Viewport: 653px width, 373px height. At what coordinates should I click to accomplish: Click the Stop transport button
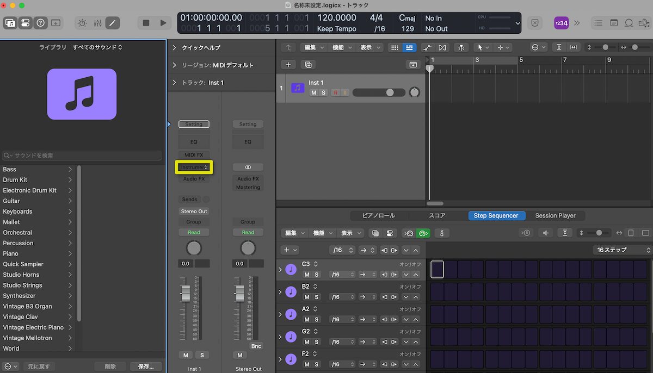pyautogui.click(x=146, y=23)
